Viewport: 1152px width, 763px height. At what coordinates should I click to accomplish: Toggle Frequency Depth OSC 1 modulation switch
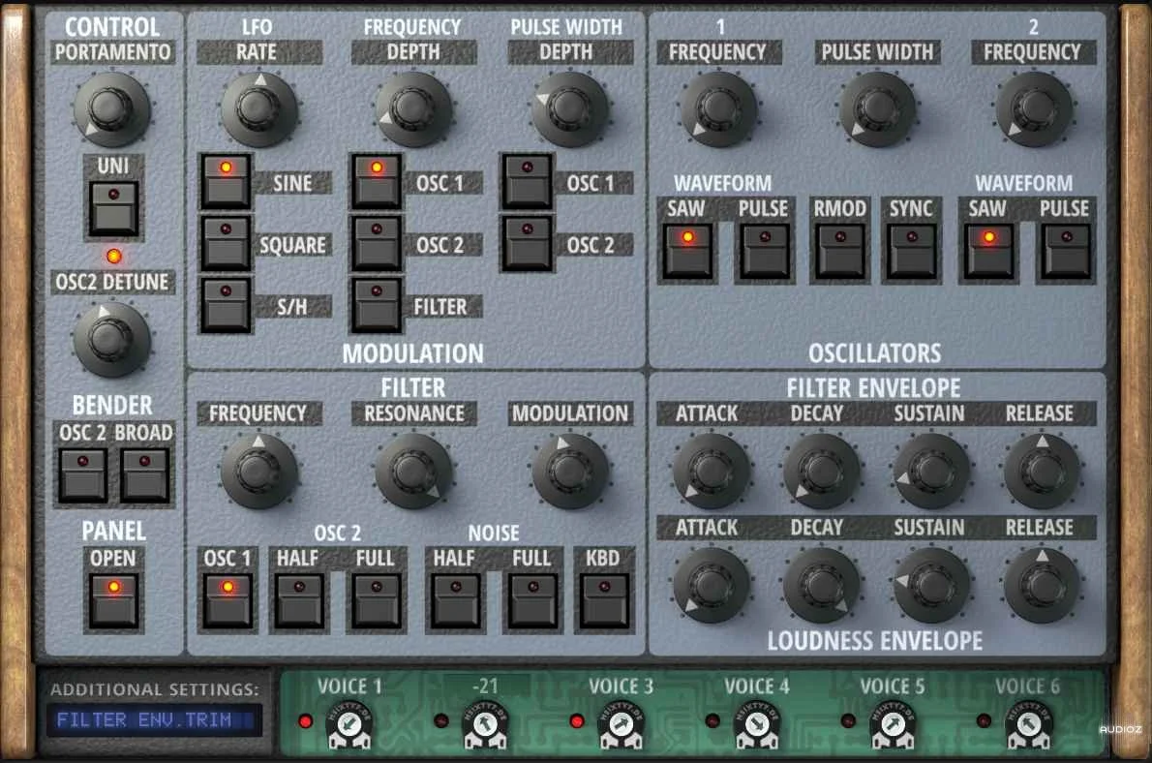(377, 181)
